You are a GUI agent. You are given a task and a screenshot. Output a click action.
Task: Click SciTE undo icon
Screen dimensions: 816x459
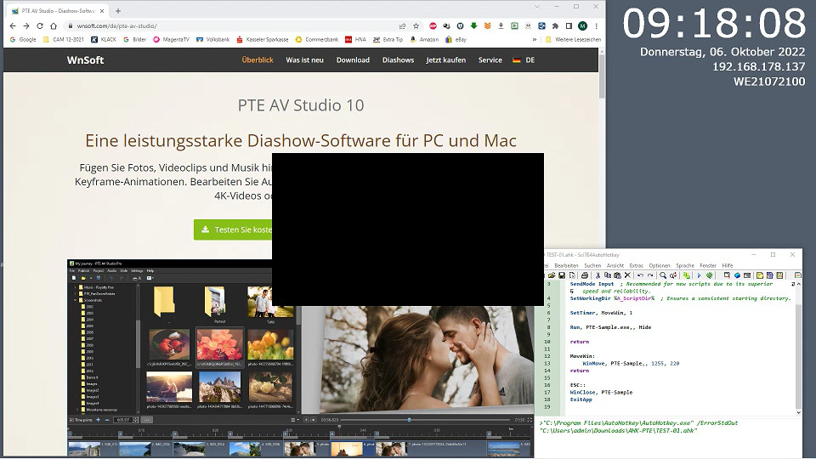coord(641,275)
